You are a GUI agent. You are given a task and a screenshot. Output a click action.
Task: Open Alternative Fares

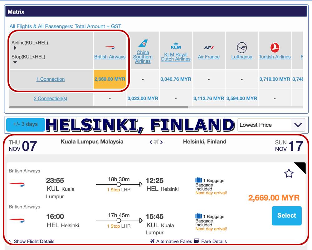pyautogui.click(x=174, y=241)
